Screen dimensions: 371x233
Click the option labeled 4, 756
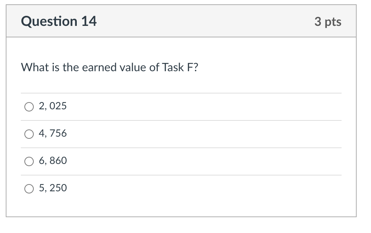tap(52, 133)
